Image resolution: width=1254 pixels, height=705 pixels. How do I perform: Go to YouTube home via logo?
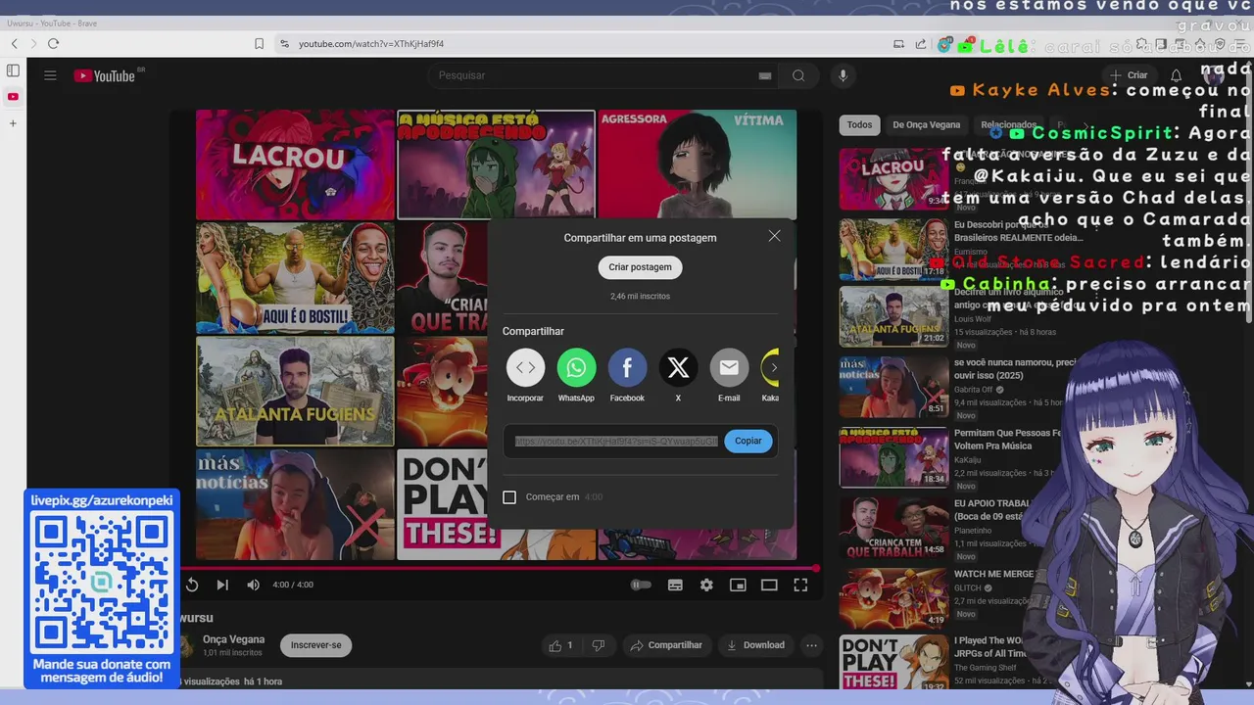click(106, 75)
